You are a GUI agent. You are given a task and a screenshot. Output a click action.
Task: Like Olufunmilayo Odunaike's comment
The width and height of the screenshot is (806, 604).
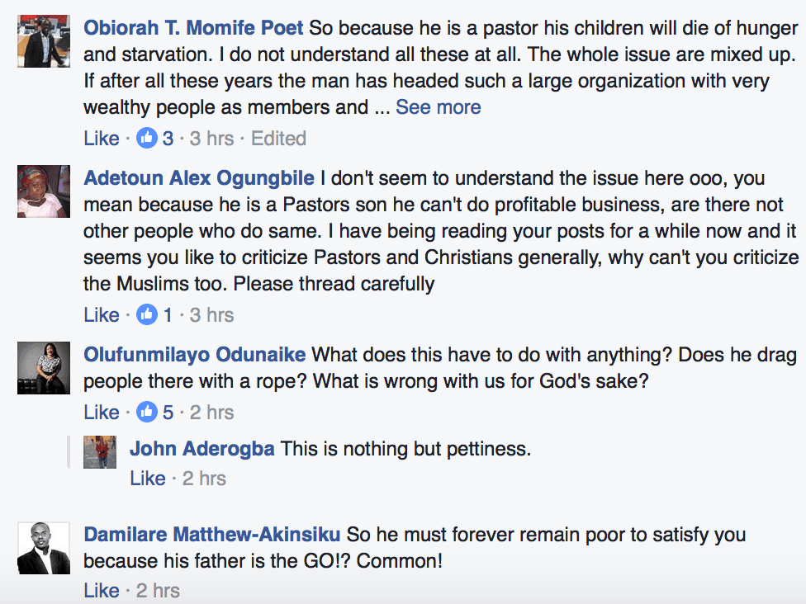tap(102, 413)
